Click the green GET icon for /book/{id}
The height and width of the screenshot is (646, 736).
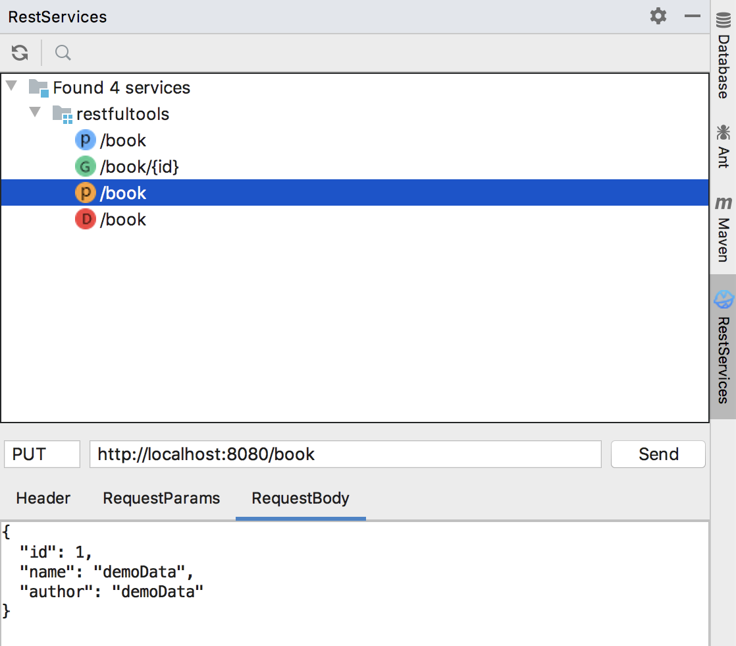(86, 167)
